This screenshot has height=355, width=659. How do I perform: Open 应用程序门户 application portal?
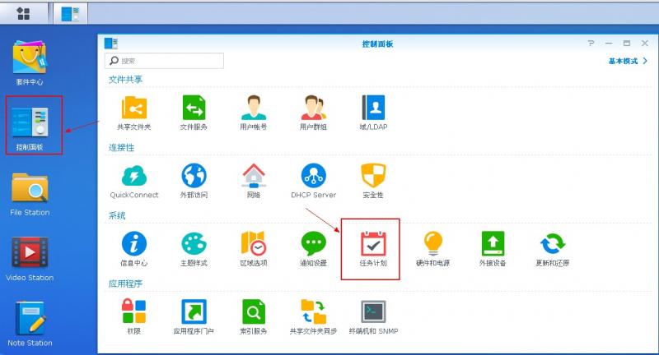coord(194,317)
